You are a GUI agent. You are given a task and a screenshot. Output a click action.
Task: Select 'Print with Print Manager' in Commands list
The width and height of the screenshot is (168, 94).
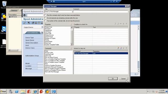pyautogui.click(x=52, y=72)
